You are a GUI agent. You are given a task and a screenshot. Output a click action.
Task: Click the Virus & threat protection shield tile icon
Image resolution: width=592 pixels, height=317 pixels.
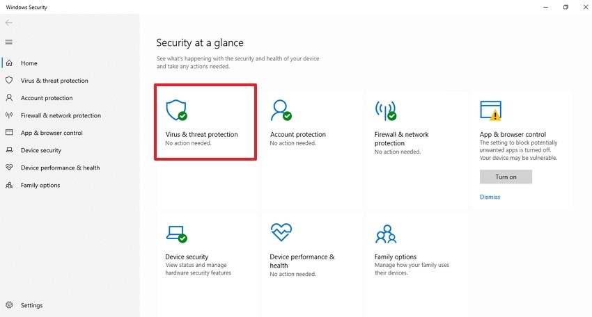coord(176,110)
